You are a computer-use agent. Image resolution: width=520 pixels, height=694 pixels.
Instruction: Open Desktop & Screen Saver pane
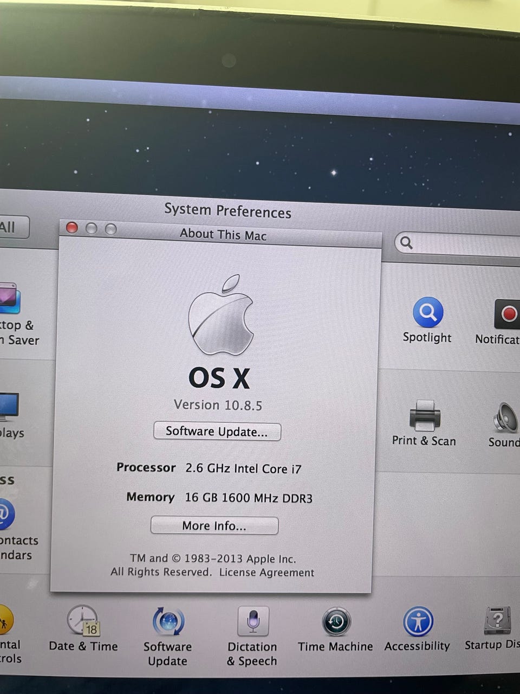point(9,298)
